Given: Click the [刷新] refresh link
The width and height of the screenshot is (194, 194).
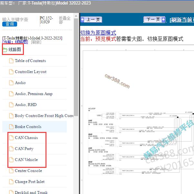Looking at the screenshot, I should (x=36, y=42).
